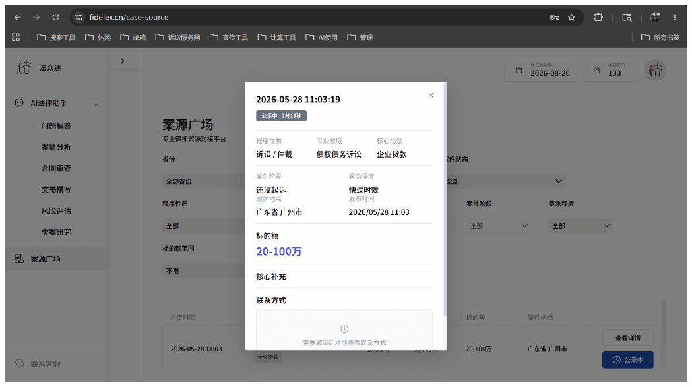Click 快过时效 urgency value in dialog
Screen dimensions: 692x387
tap(363, 190)
